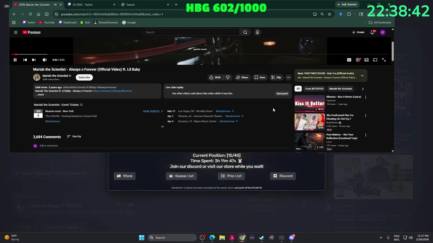433x243 pixels.
Task: Open the account avatar menu
Action: point(383,32)
